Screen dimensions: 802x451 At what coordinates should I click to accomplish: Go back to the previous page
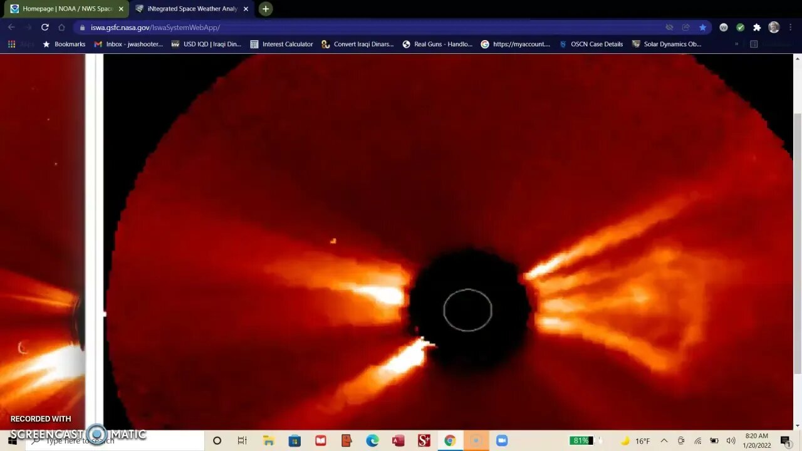pyautogui.click(x=11, y=27)
